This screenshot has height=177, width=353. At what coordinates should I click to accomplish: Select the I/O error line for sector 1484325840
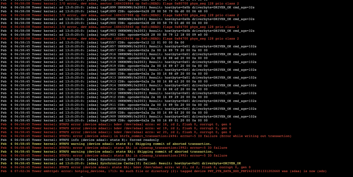point(120,27)
